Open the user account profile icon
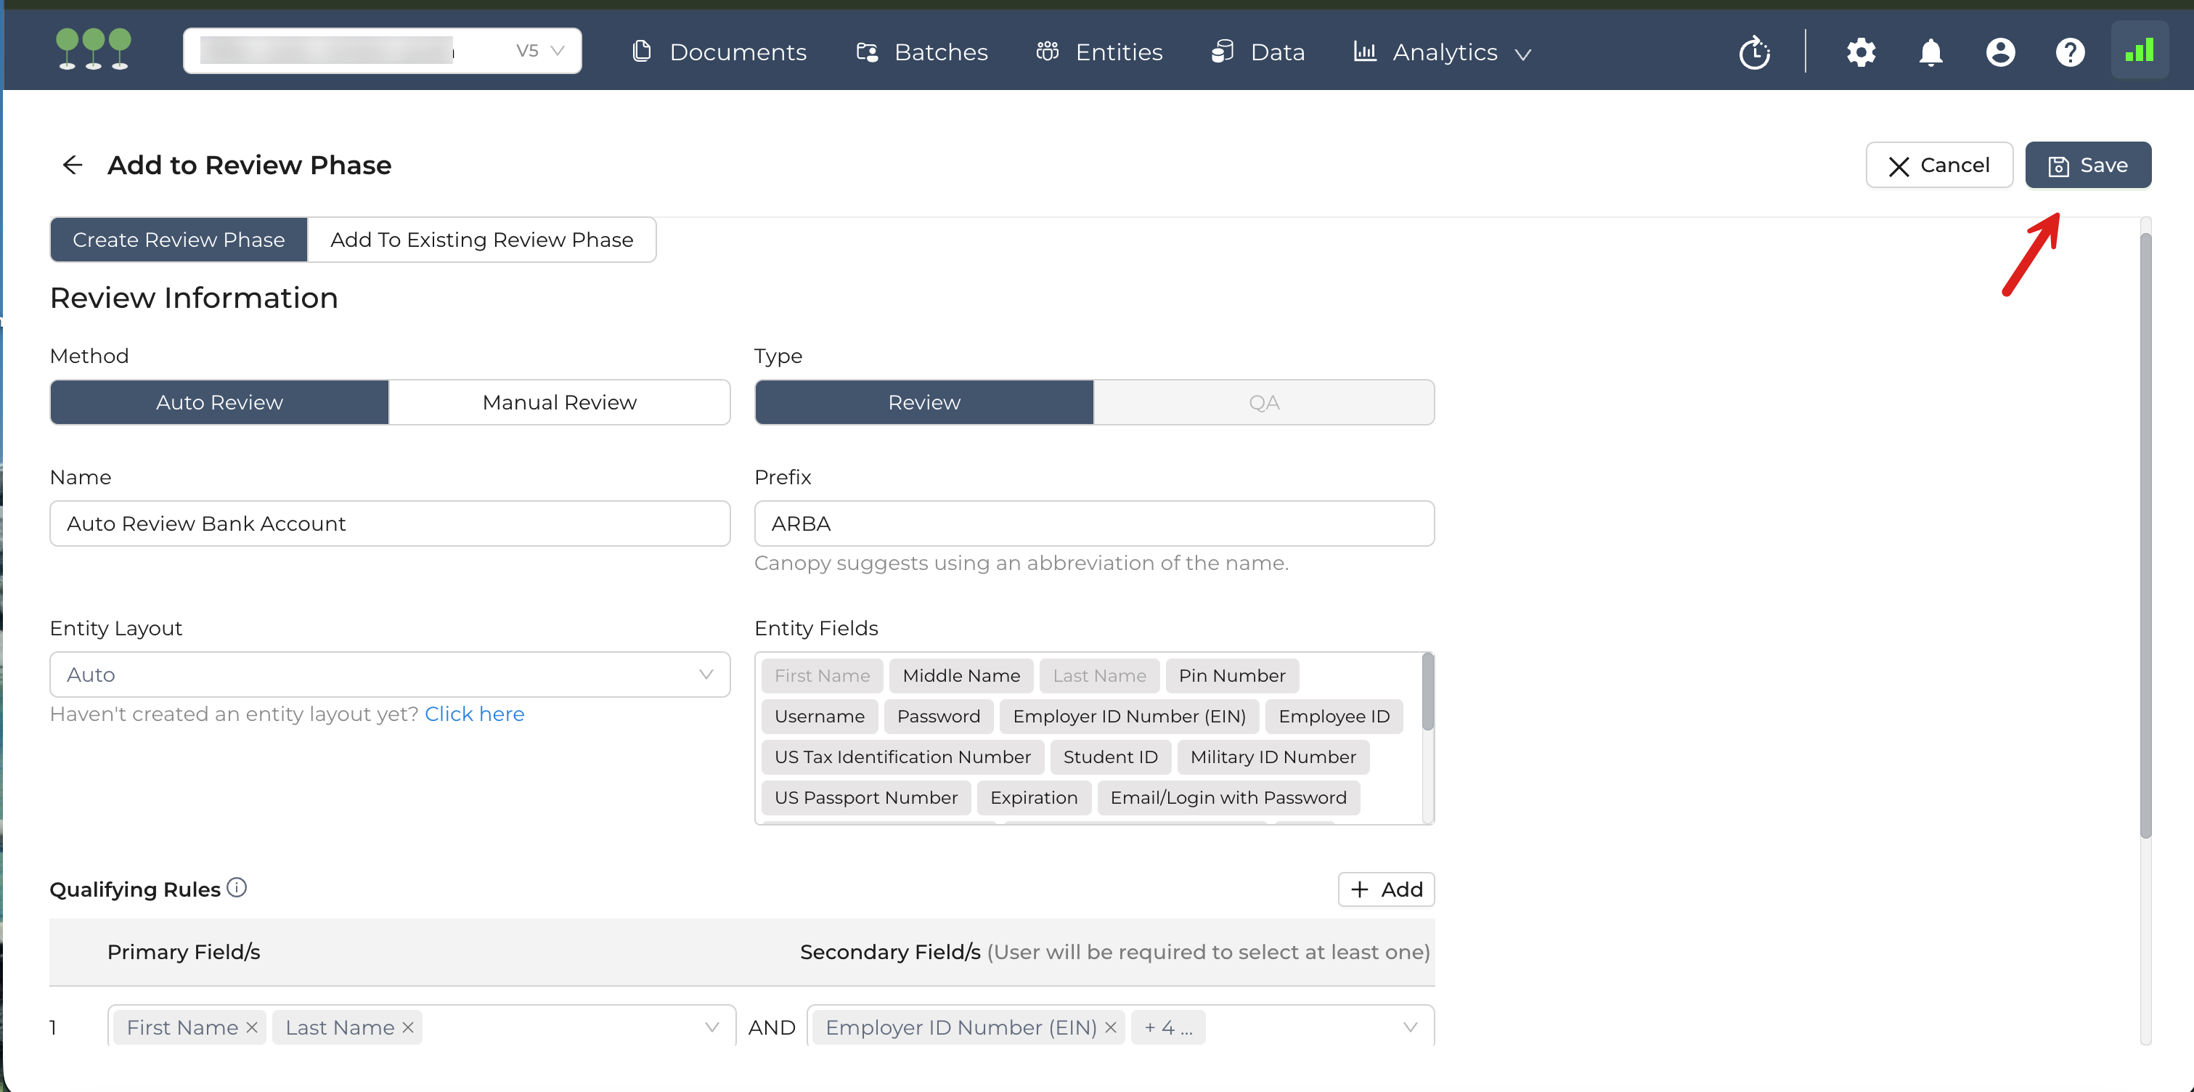Viewport: 2194px width, 1092px height. [2000, 52]
